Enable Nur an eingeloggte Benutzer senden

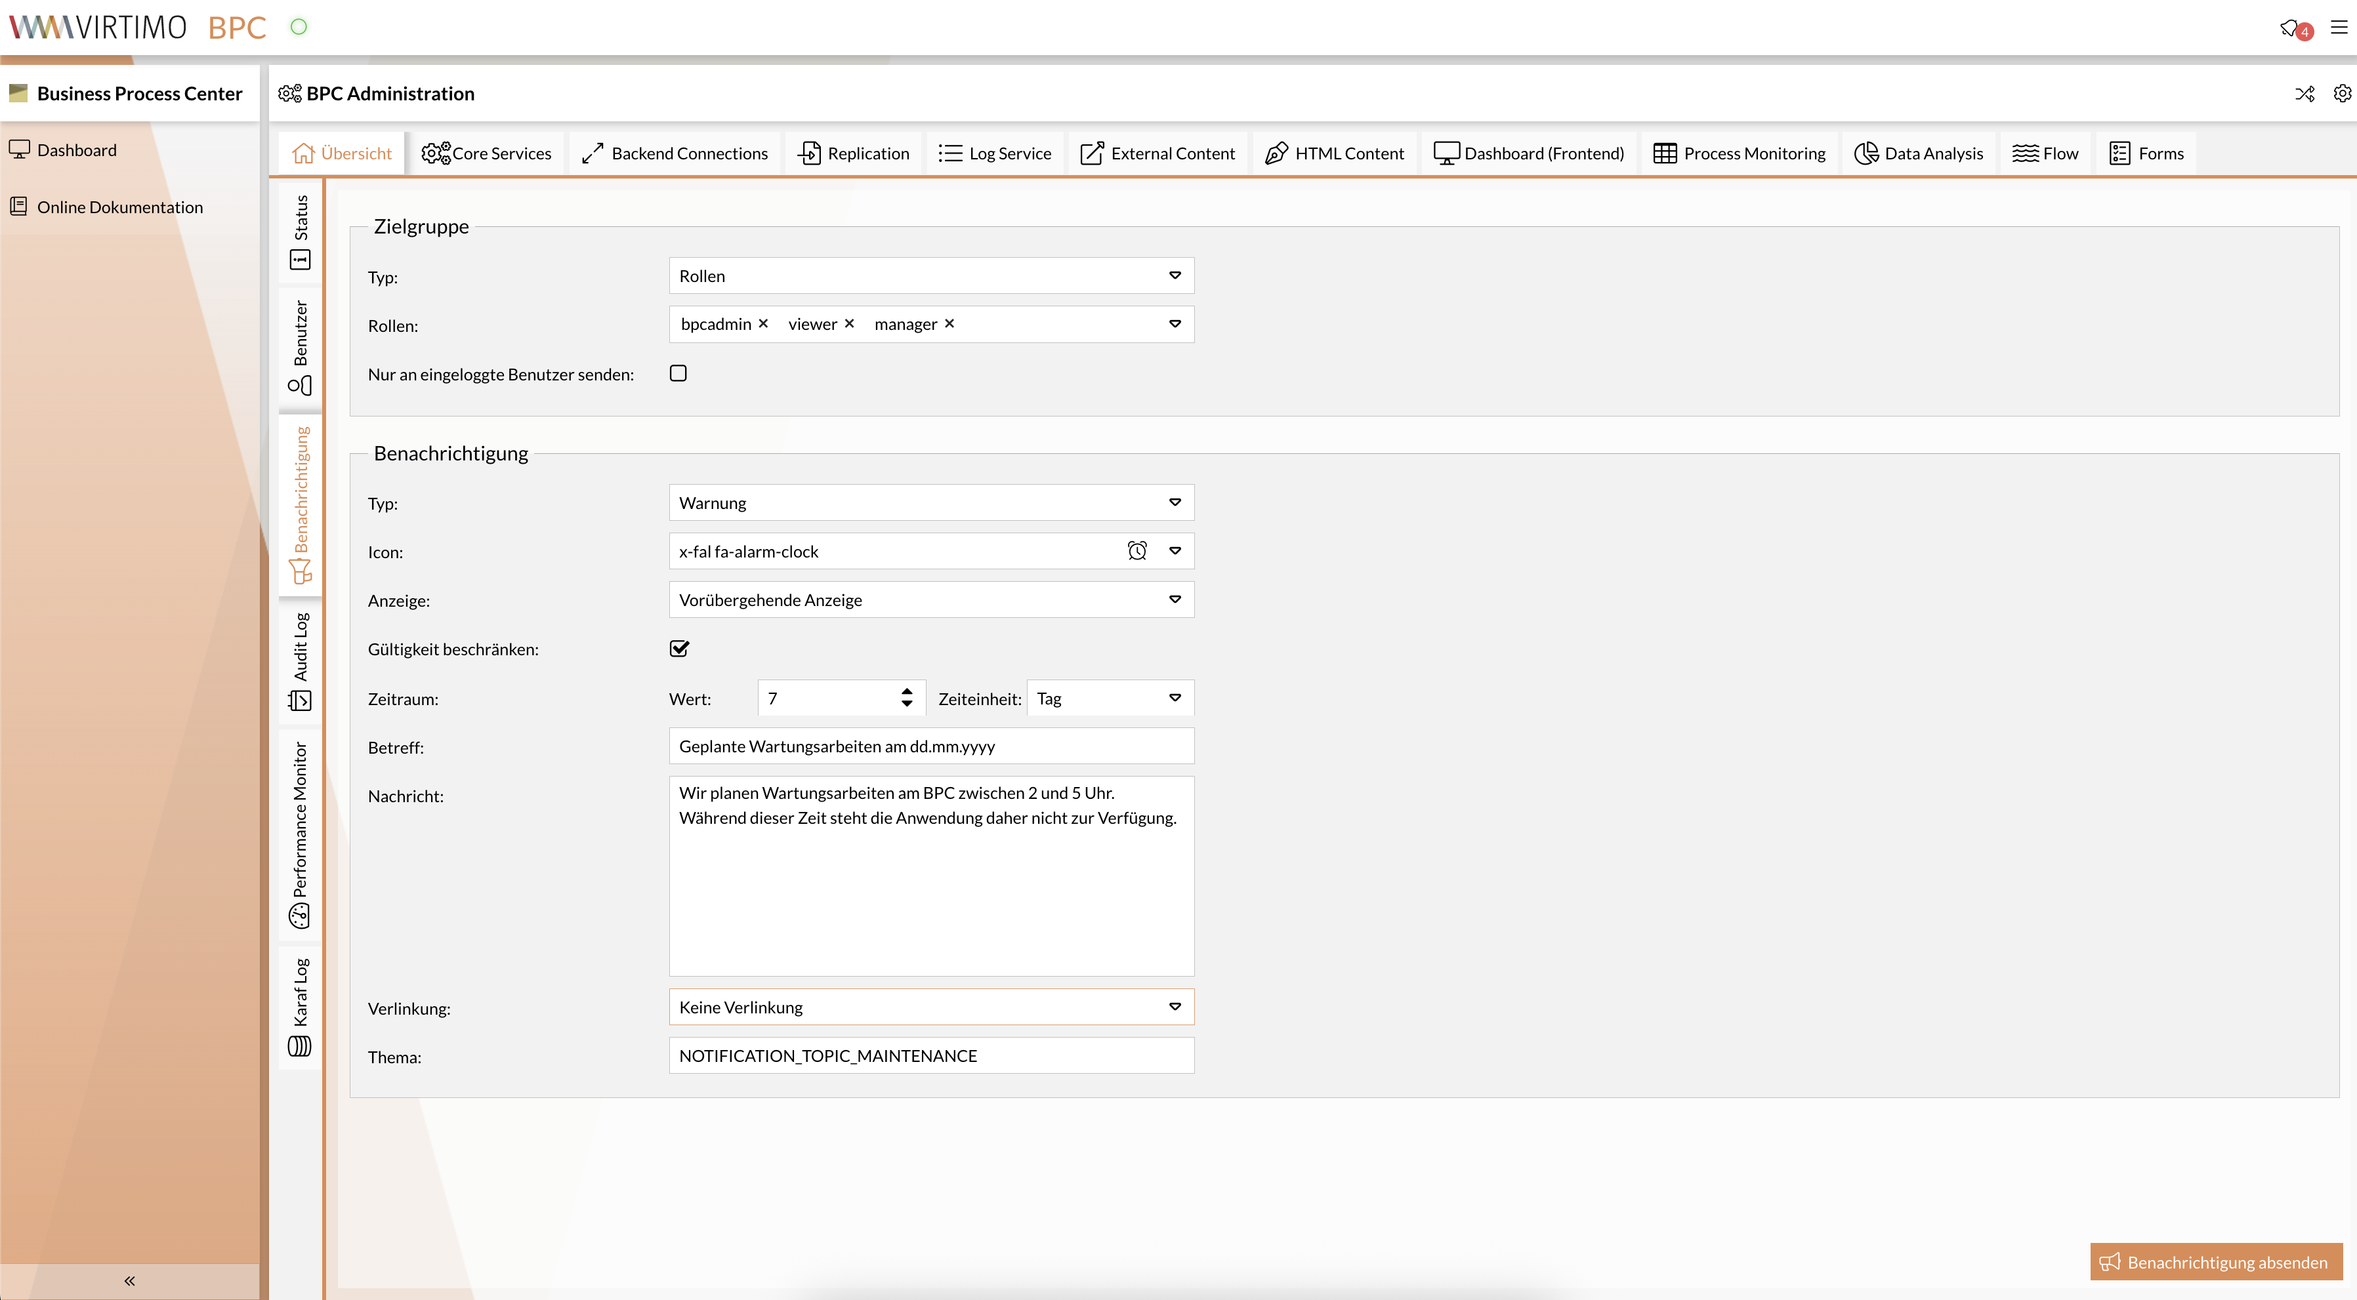pyautogui.click(x=678, y=373)
